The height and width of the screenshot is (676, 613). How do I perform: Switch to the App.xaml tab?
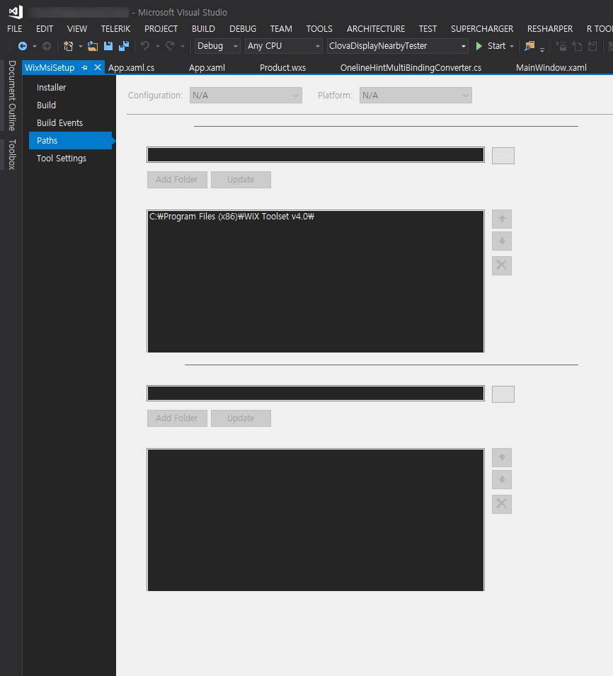[207, 68]
